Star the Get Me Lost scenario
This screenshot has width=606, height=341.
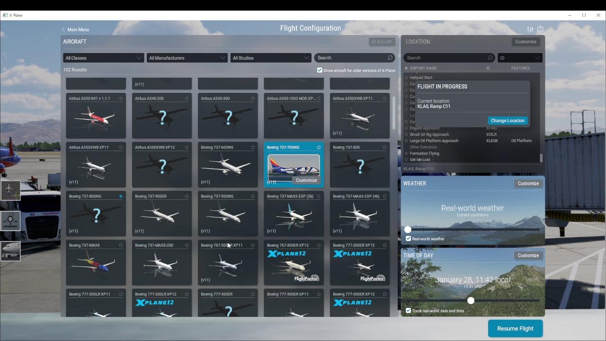pos(406,160)
